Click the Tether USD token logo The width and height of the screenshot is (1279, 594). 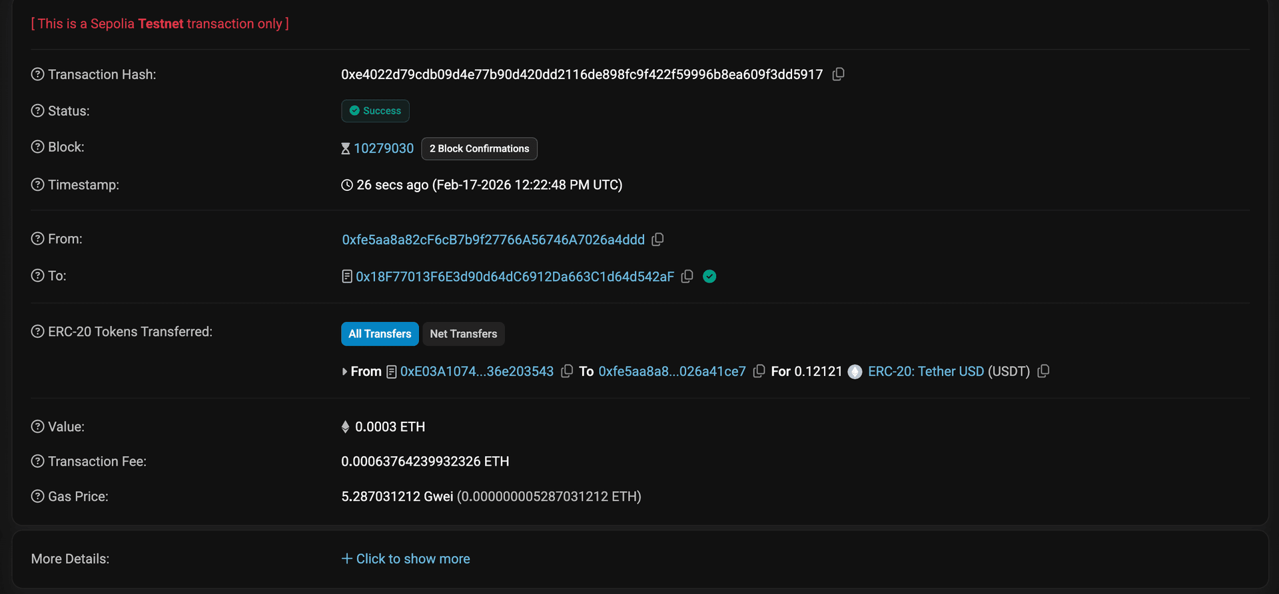pyautogui.click(x=855, y=372)
